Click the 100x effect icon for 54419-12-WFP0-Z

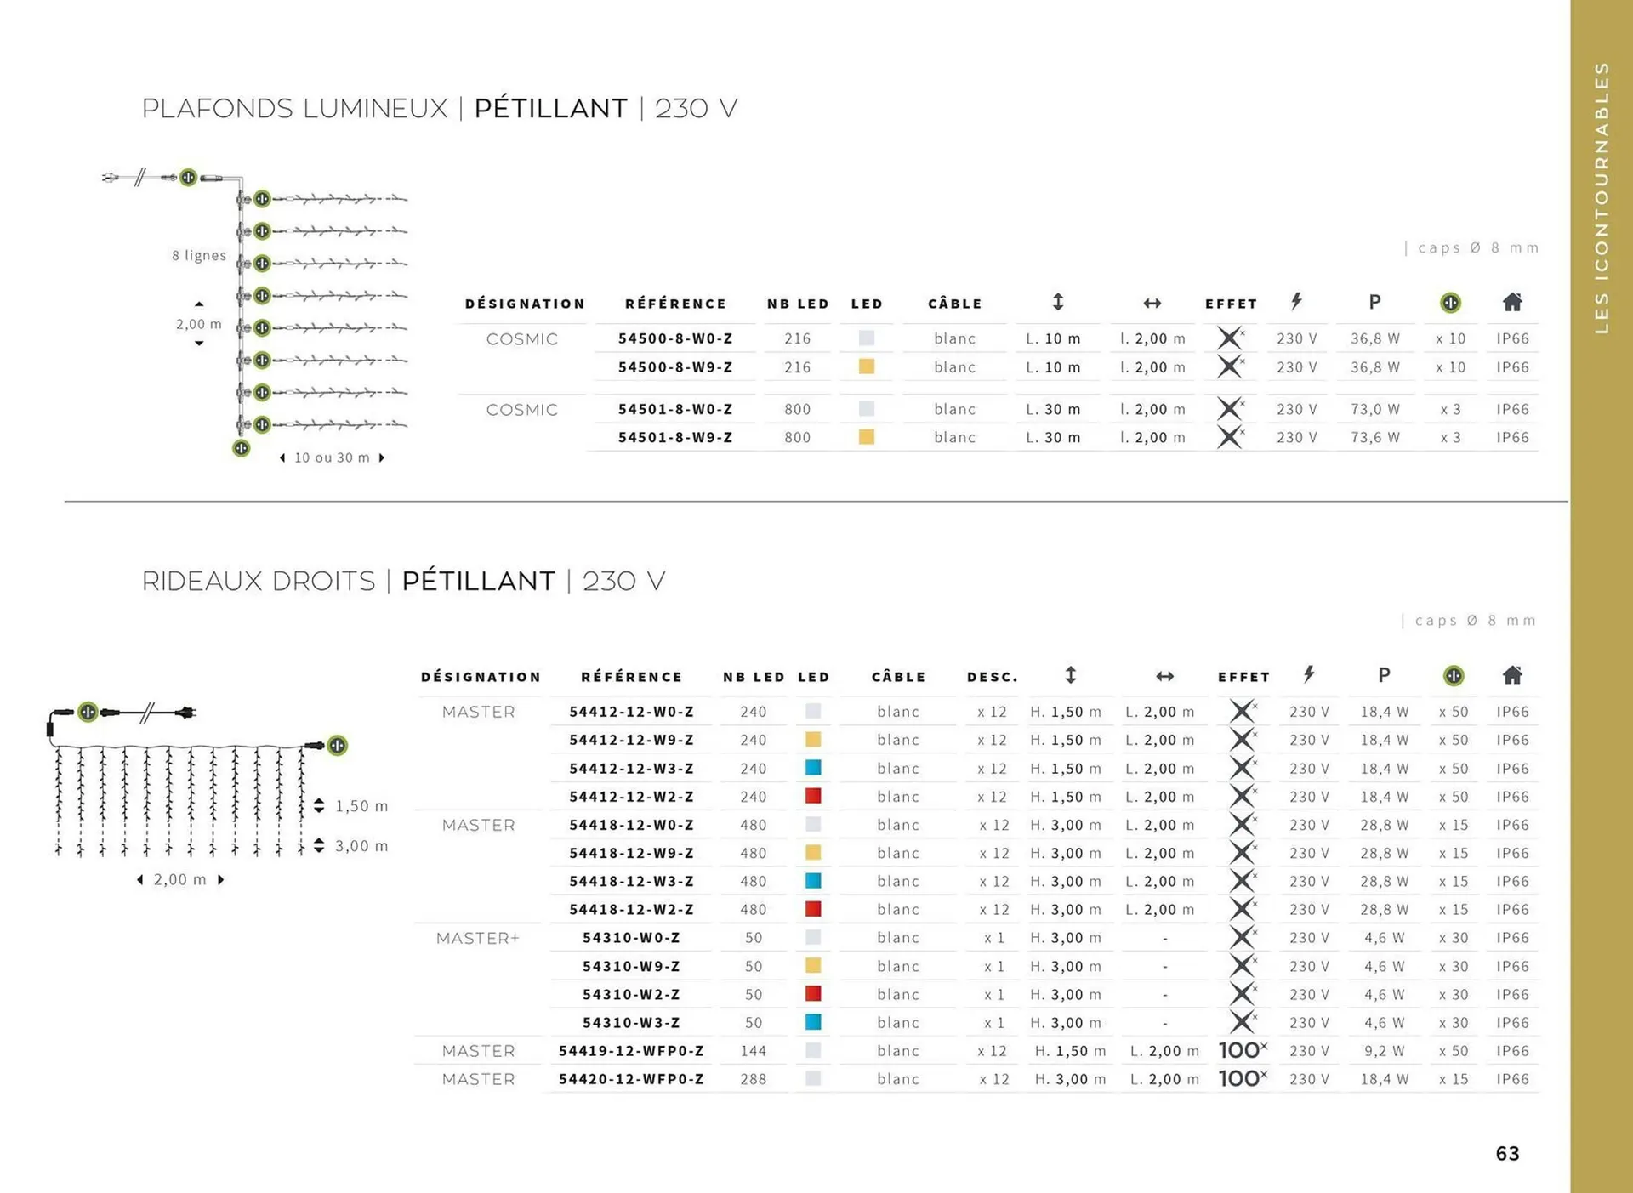1243,1050
